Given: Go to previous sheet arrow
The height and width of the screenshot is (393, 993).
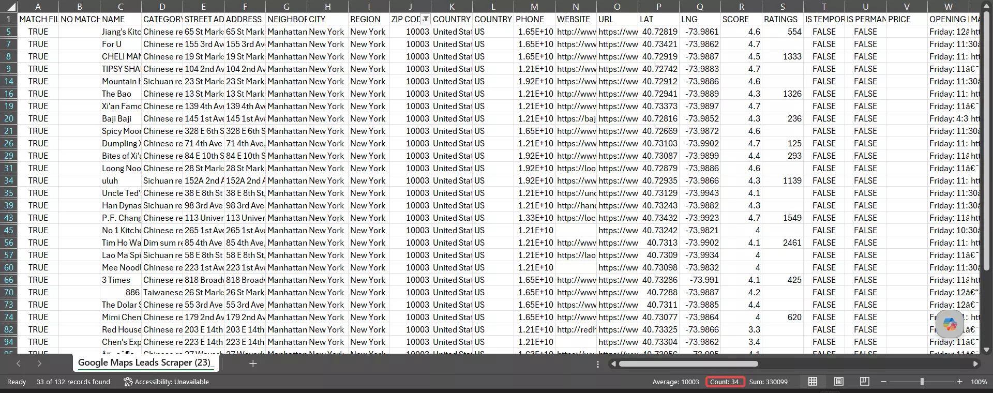Looking at the screenshot, I should 19,364.
